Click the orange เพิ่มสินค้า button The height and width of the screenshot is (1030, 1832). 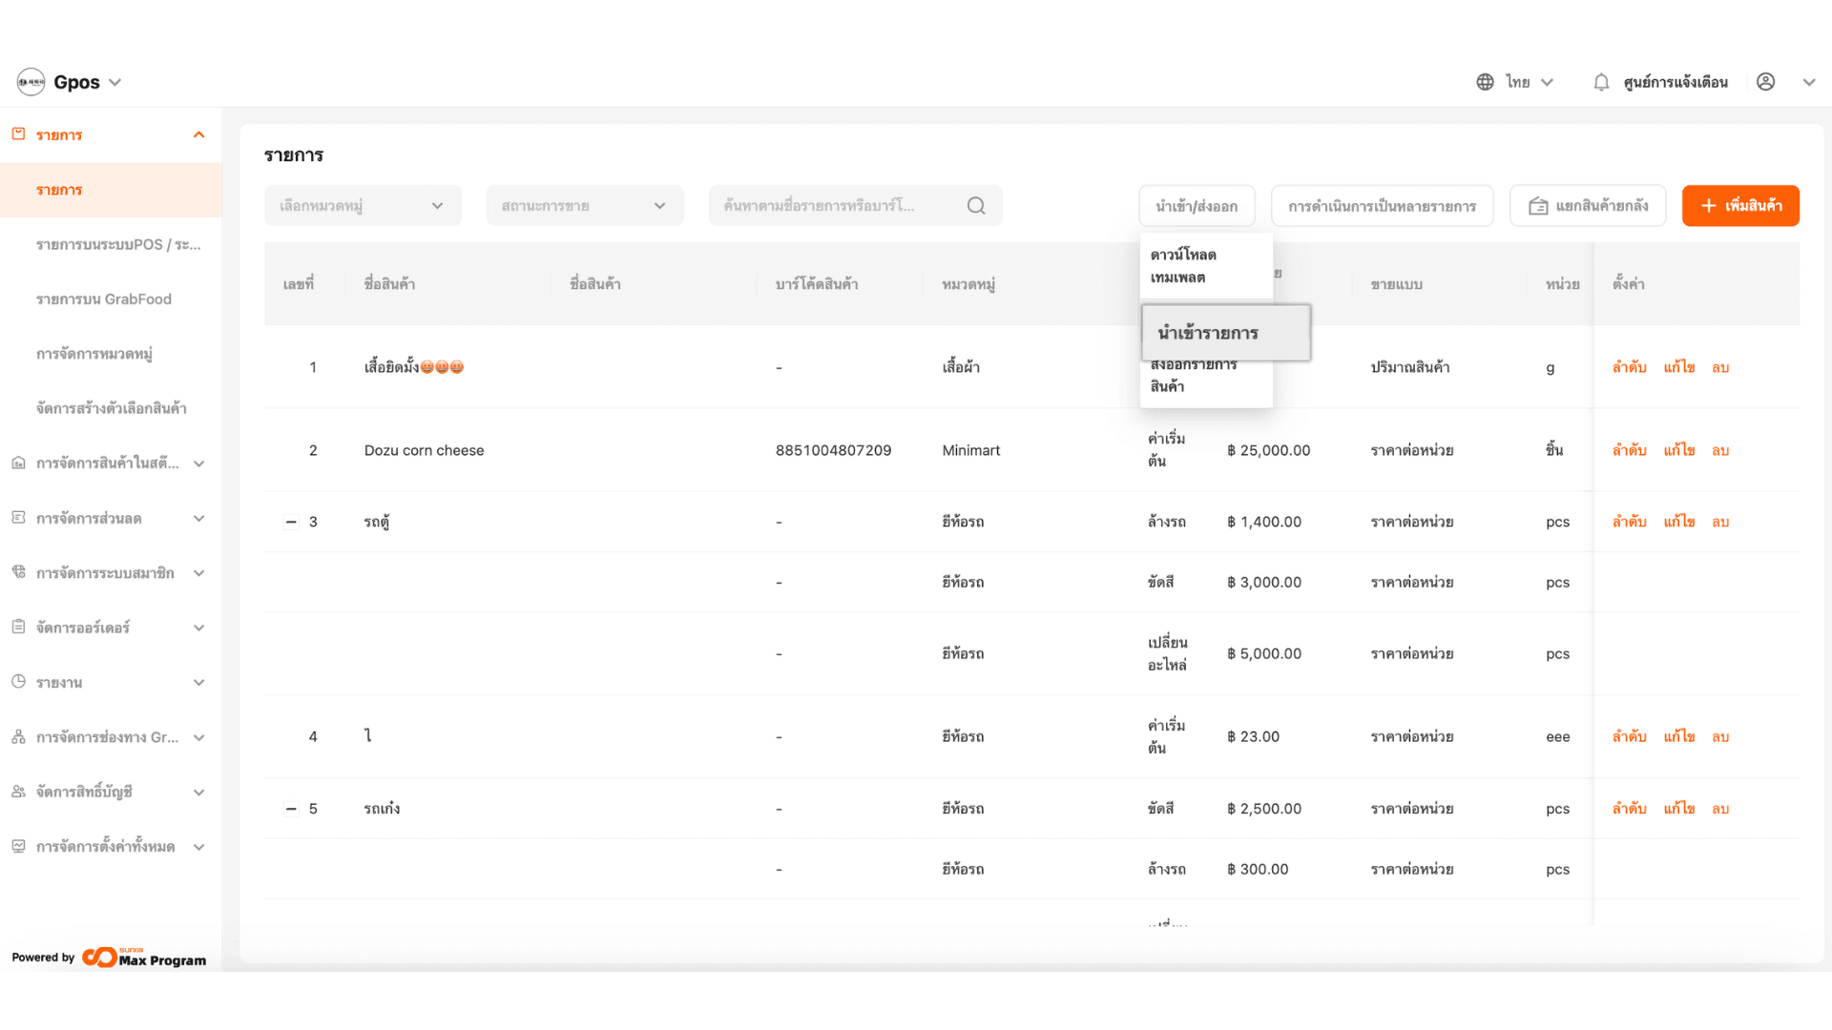(1739, 206)
